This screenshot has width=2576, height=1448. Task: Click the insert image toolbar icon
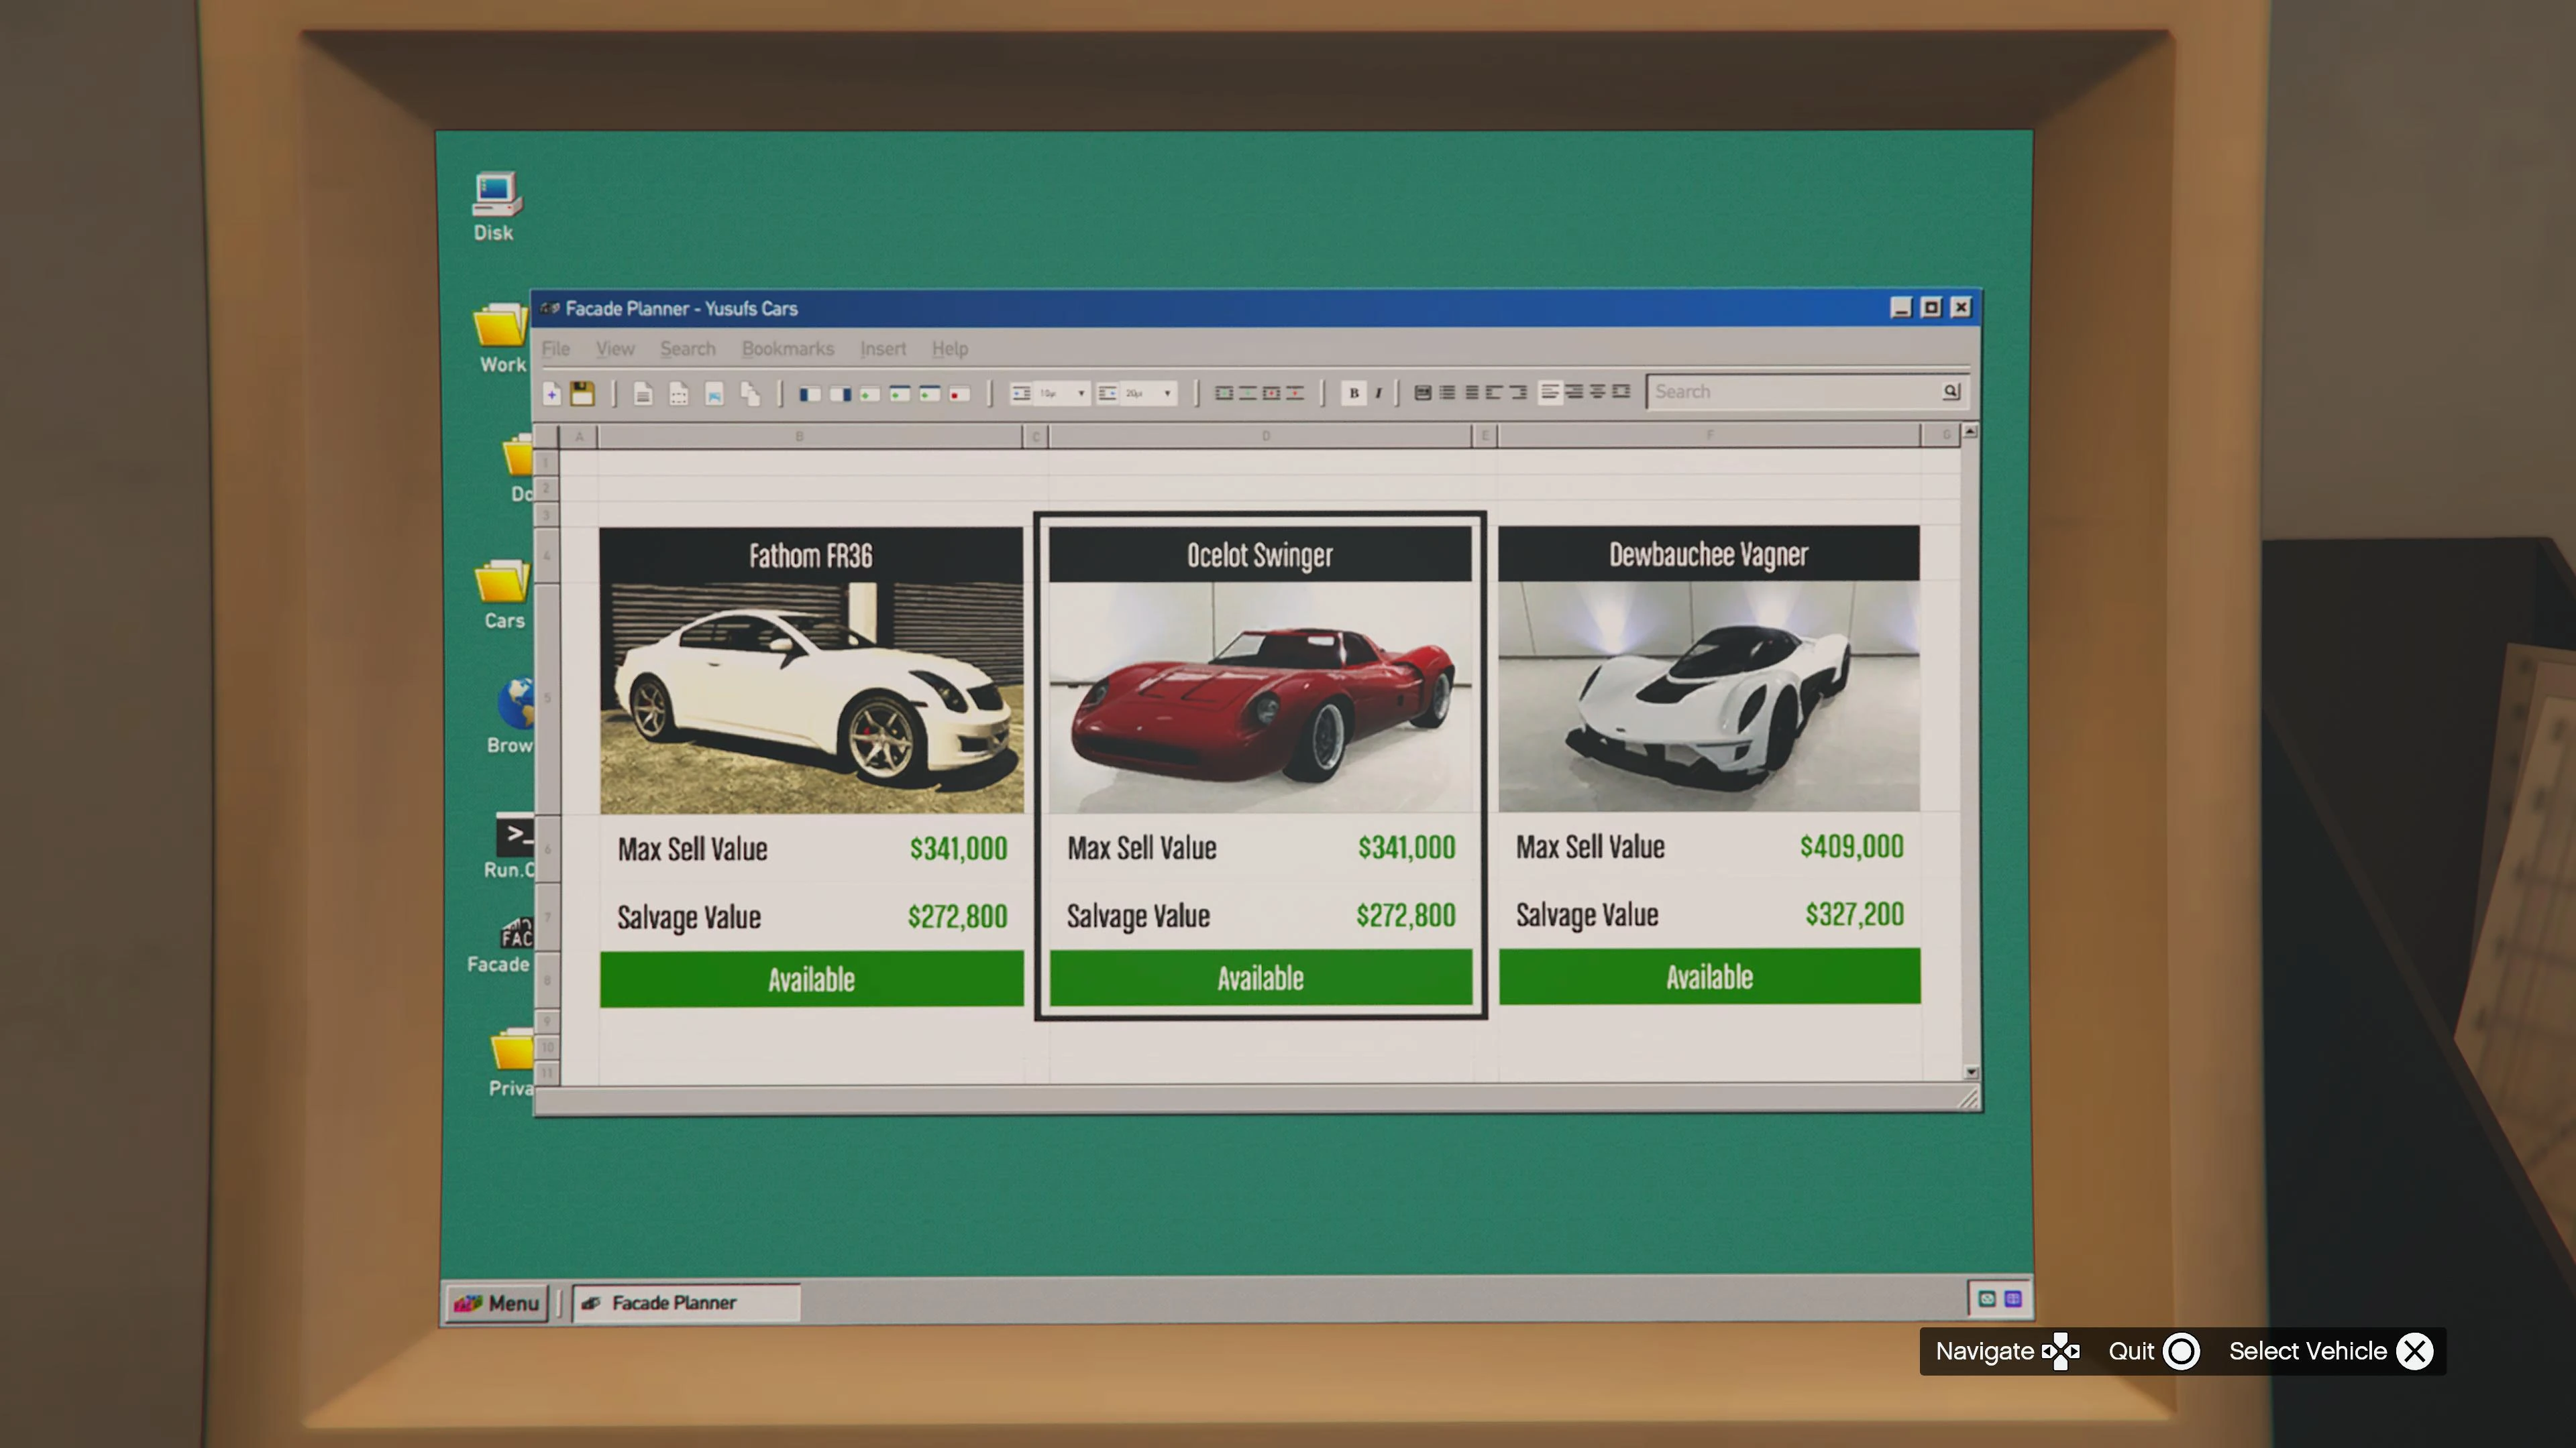[x=714, y=394]
